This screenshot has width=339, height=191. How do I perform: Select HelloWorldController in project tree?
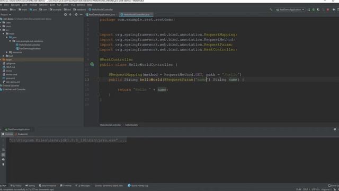tap(28, 45)
